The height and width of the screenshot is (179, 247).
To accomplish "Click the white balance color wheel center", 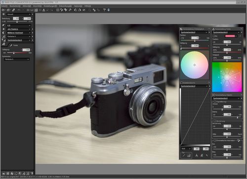I will tap(195, 65).
